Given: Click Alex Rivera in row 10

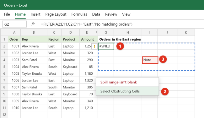Looking at the screenshot, I should coord(34,101).
